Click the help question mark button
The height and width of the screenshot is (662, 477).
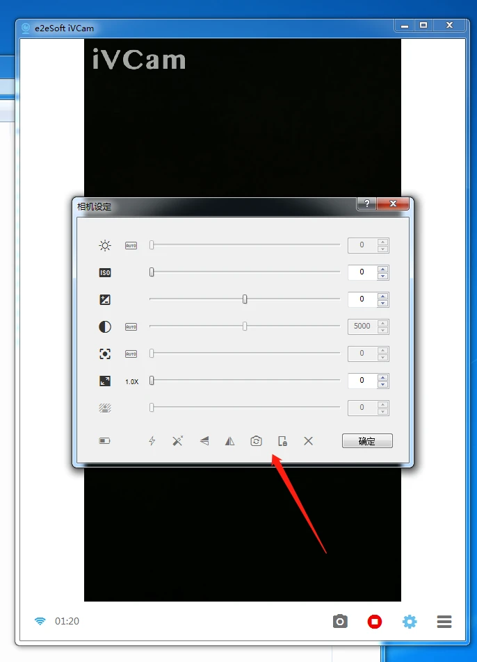coord(367,204)
